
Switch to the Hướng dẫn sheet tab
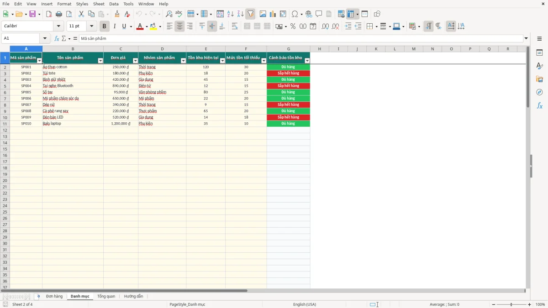coord(133,296)
